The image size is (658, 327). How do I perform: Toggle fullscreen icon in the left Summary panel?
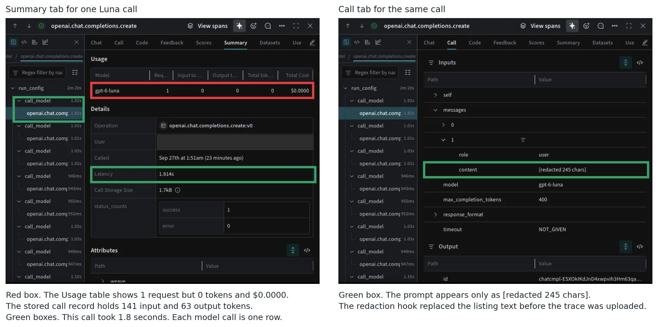coord(296,26)
